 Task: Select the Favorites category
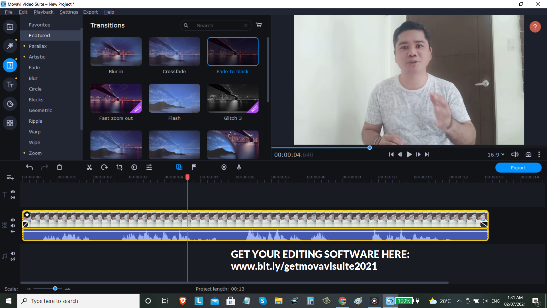(x=39, y=25)
